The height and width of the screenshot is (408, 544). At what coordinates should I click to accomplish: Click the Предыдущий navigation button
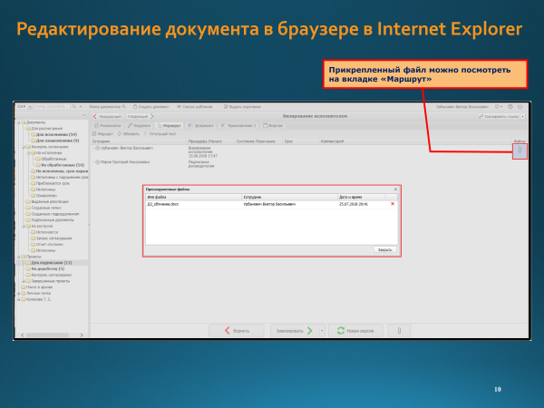pos(106,116)
